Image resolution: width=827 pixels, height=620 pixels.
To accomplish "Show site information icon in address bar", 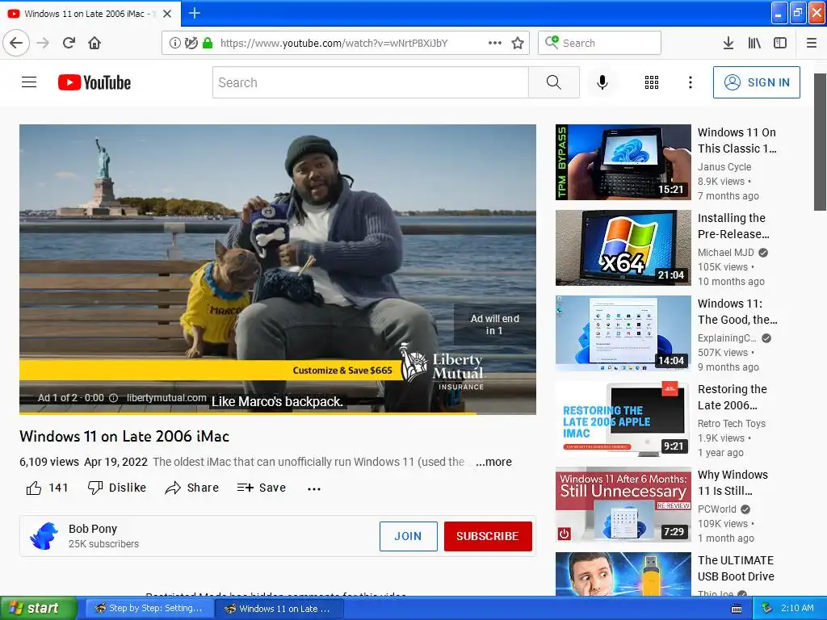I will (174, 44).
